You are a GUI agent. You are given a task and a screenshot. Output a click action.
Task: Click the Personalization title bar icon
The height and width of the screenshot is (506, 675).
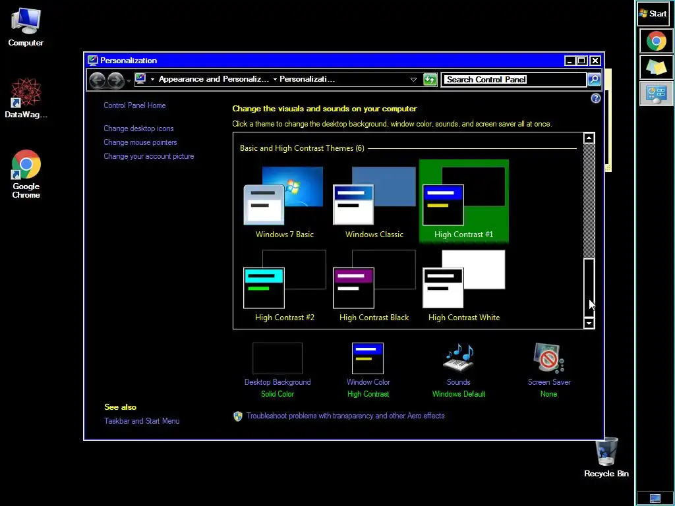92,60
